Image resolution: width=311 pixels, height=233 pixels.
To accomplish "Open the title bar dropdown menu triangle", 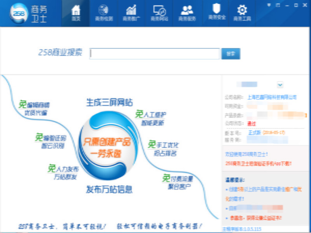I will [269, 5].
